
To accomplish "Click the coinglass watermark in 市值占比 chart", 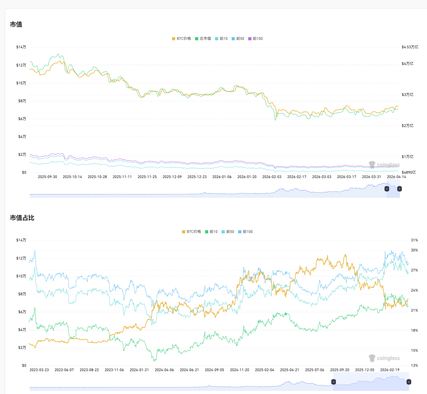I will click(384, 358).
